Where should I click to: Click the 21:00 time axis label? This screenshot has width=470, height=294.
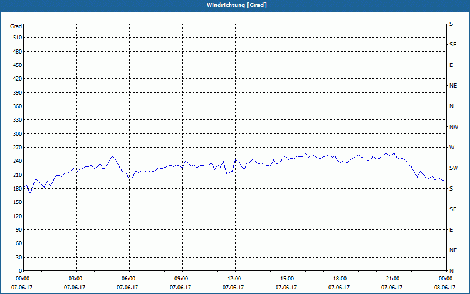coord(393,279)
